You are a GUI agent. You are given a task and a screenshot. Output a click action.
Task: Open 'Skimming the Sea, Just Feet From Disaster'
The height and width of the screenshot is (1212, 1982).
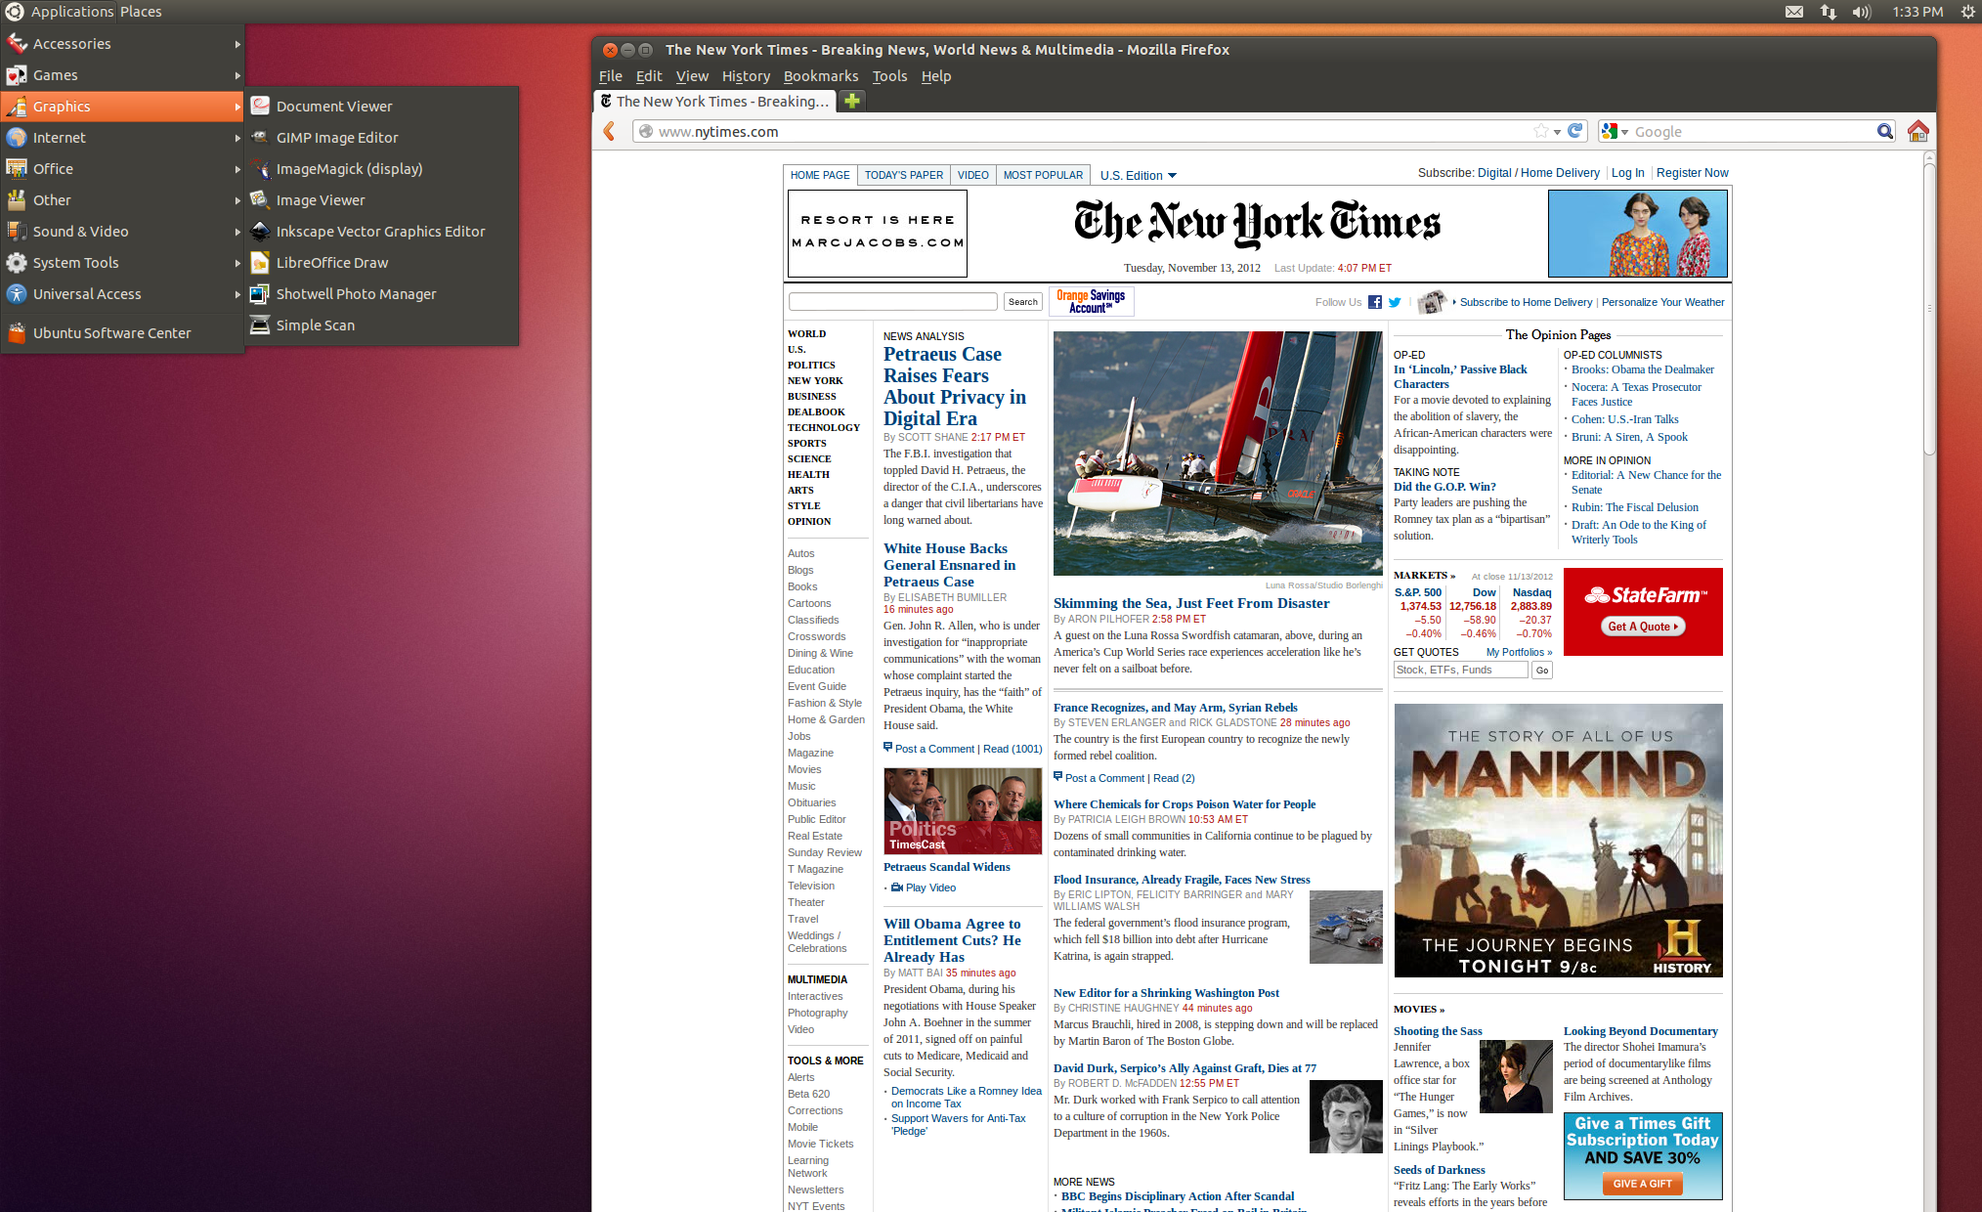click(1191, 603)
